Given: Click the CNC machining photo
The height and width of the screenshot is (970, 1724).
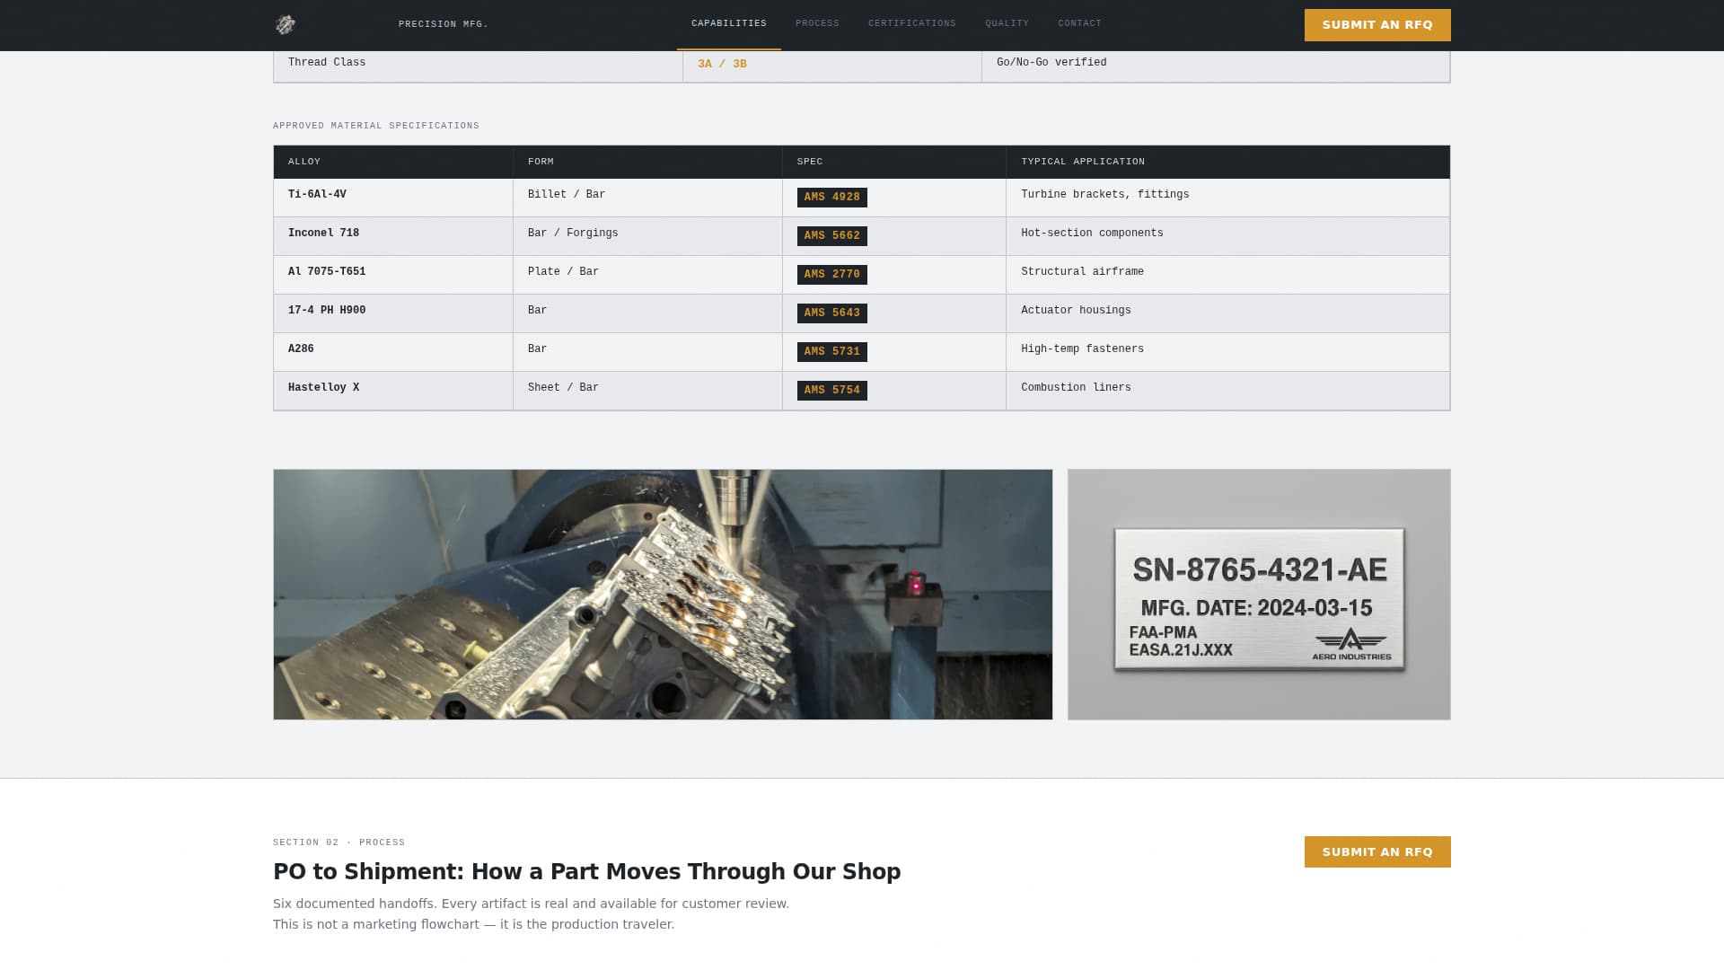Looking at the screenshot, I should 663,595.
